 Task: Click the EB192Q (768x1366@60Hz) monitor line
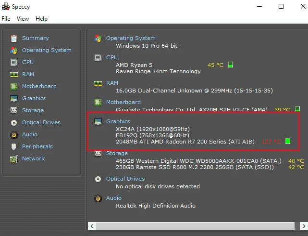152,135
